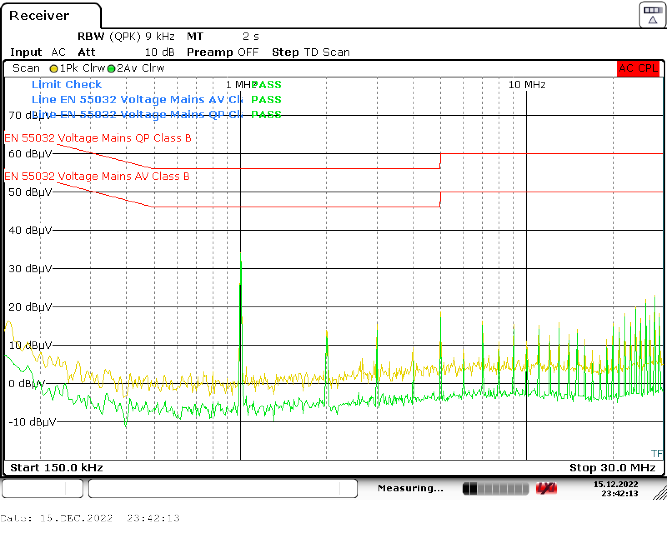Click the green 2Av trace indicator dot
667x538 pixels.
click(111, 68)
